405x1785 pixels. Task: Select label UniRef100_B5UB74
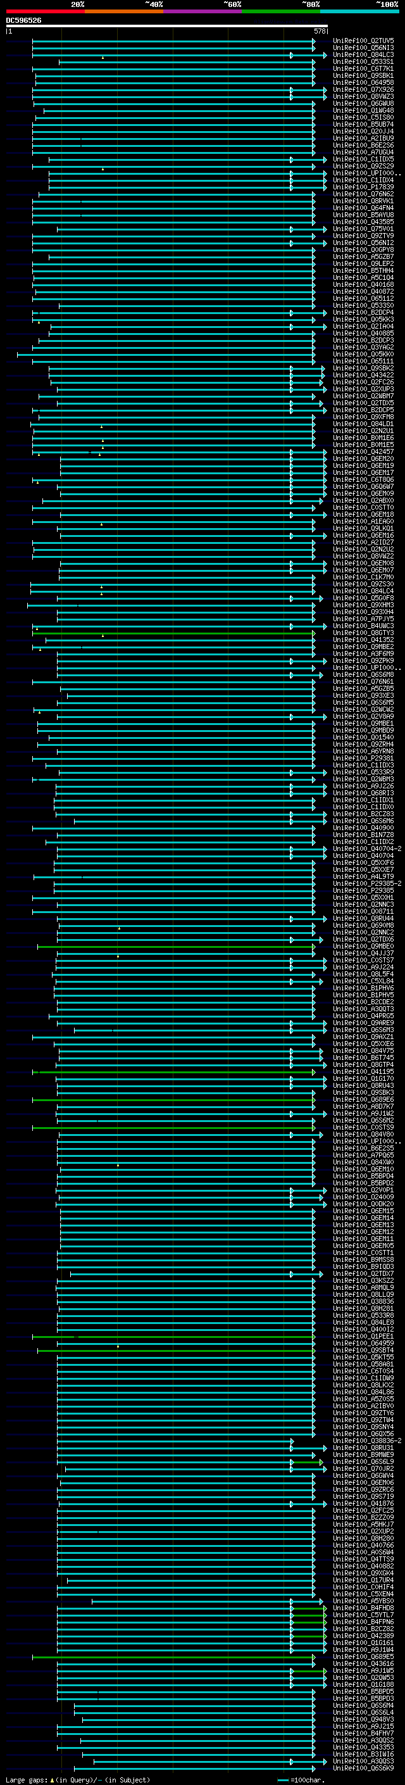(x=363, y=124)
